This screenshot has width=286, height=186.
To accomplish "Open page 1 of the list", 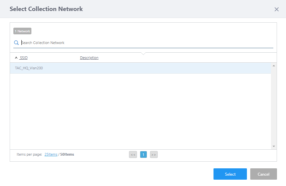I will pyautogui.click(x=143, y=155).
